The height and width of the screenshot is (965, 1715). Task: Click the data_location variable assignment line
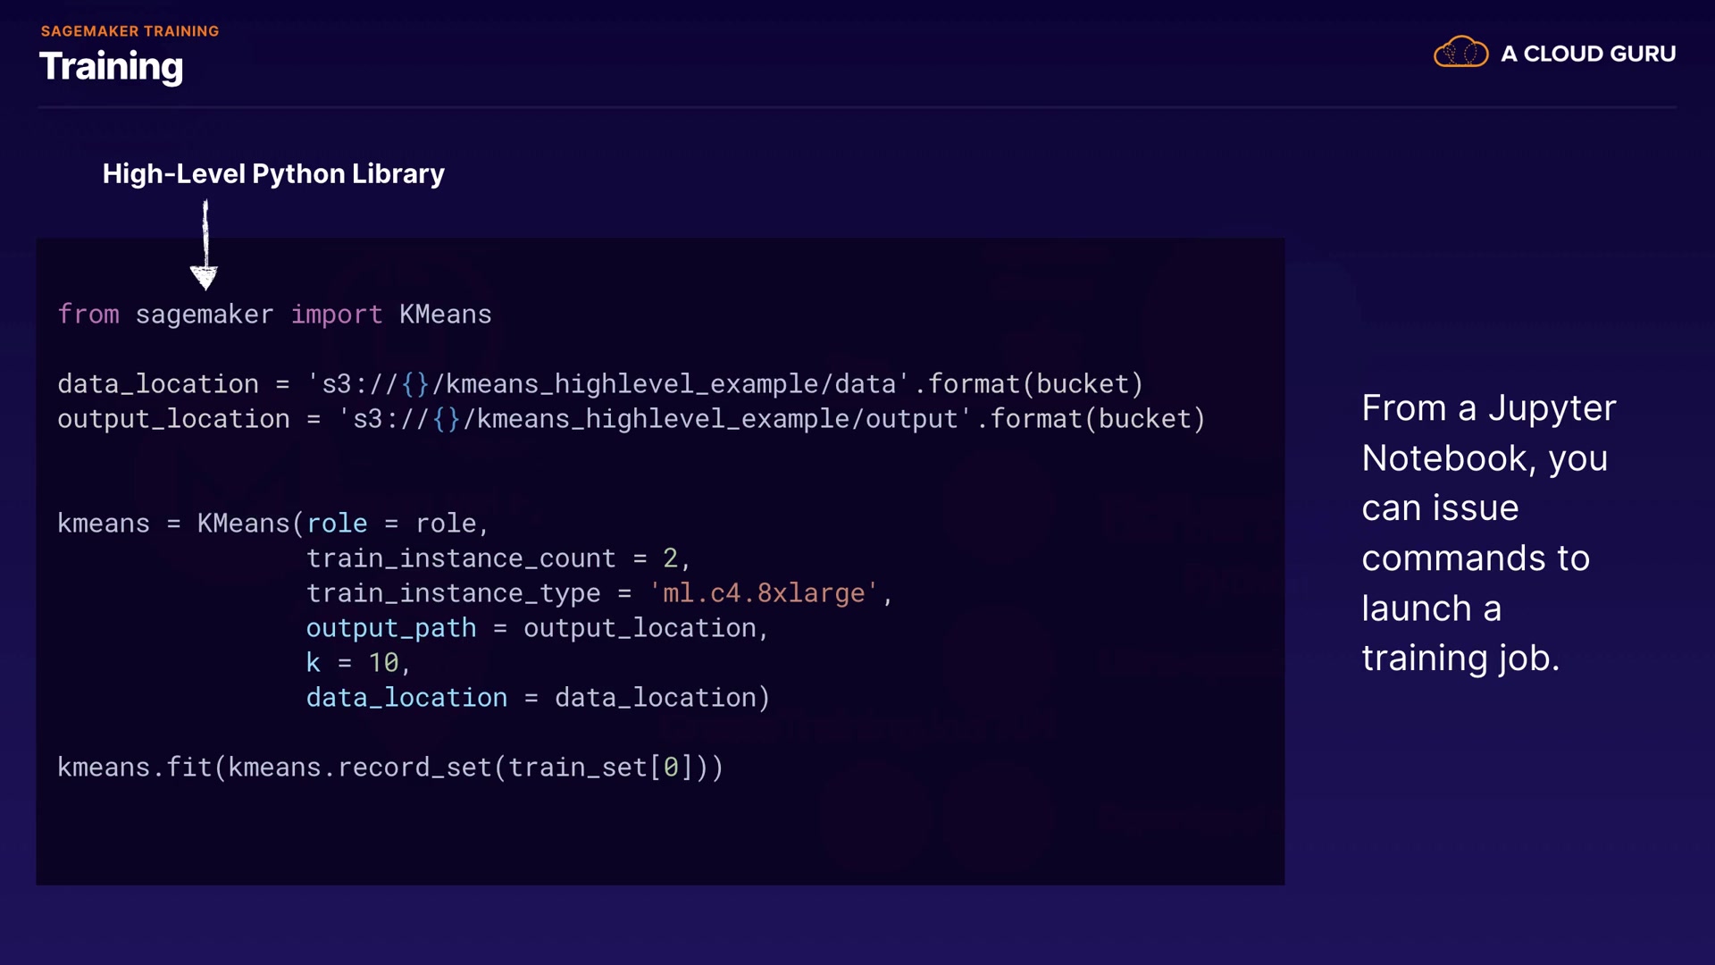pyautogui.click(x=599, y=384)
